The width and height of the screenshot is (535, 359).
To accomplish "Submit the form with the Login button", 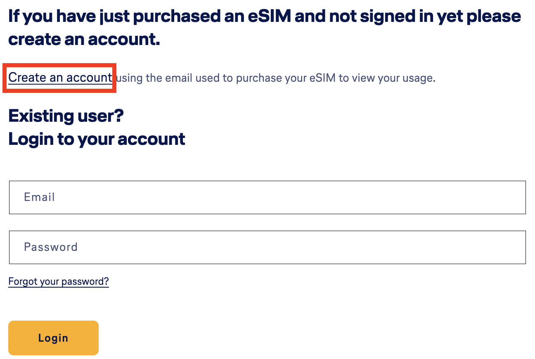I will click(x=53, y=338).
